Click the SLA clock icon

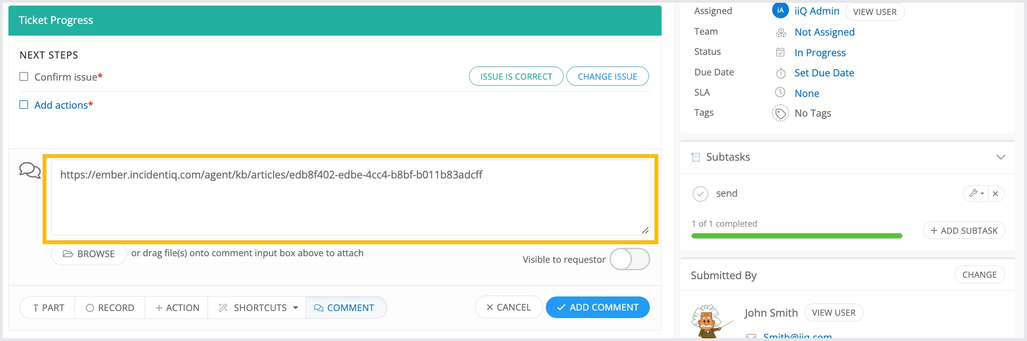click(x=780, y=92)
